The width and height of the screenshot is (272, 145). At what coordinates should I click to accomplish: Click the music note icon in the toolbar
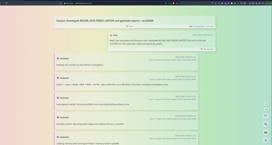[x=250, y=3]
